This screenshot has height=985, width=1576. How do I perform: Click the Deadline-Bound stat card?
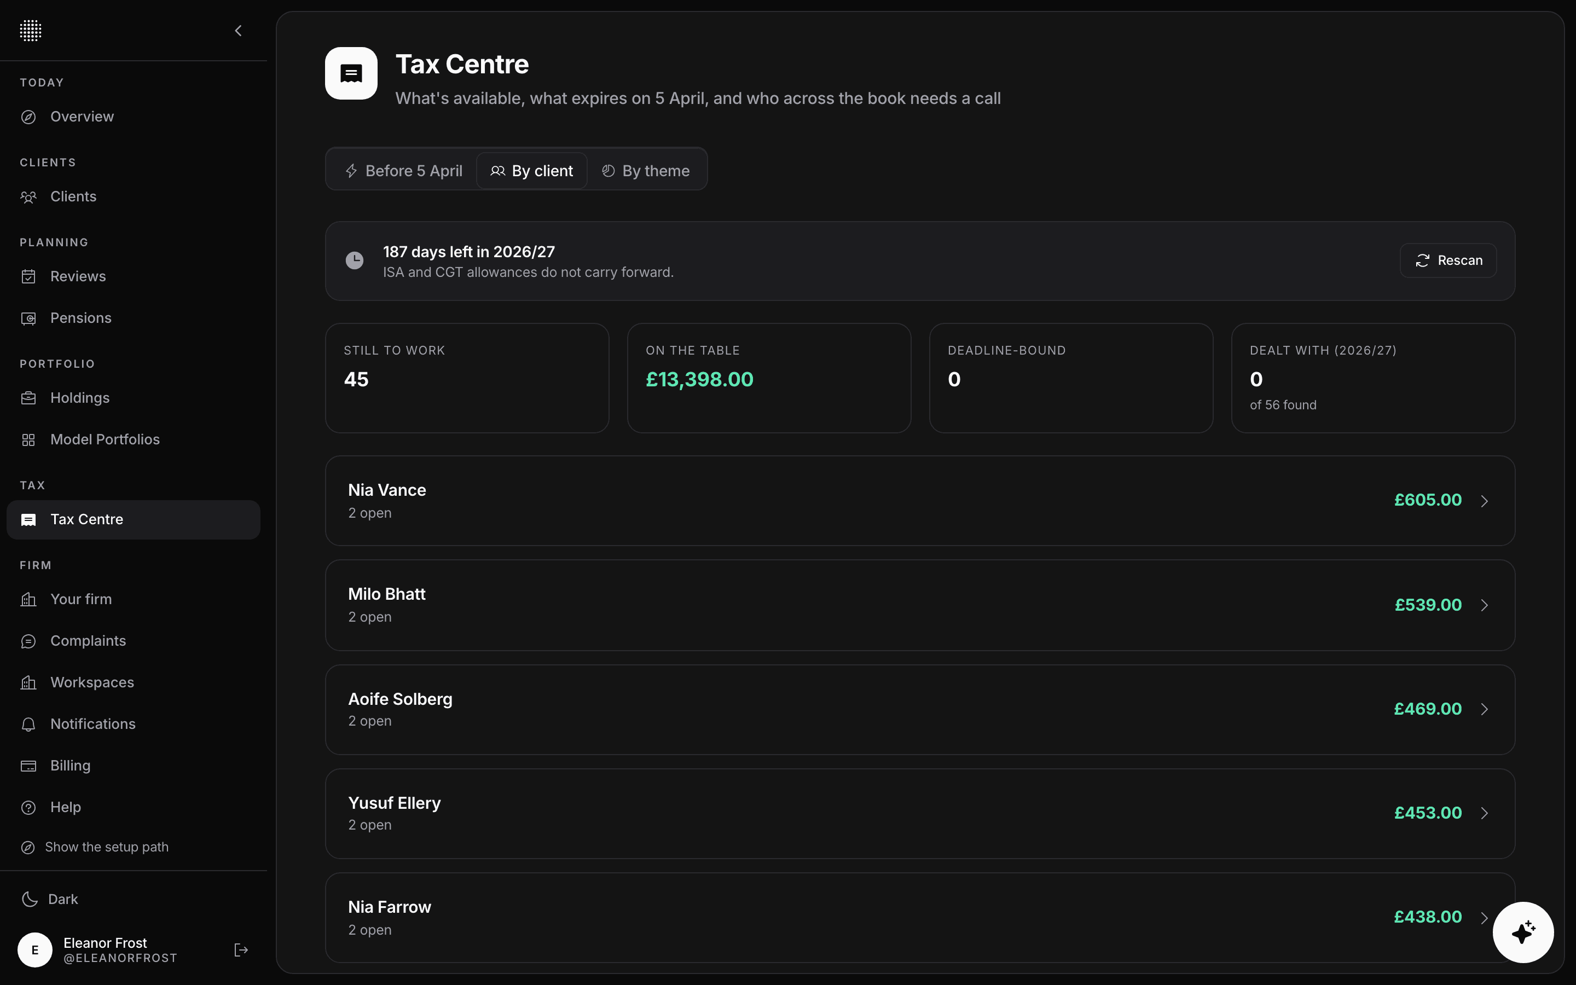[1071, 378]
